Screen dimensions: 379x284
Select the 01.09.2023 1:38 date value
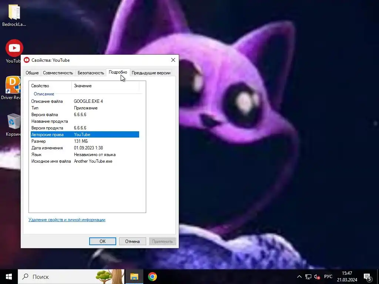point(88,148)
